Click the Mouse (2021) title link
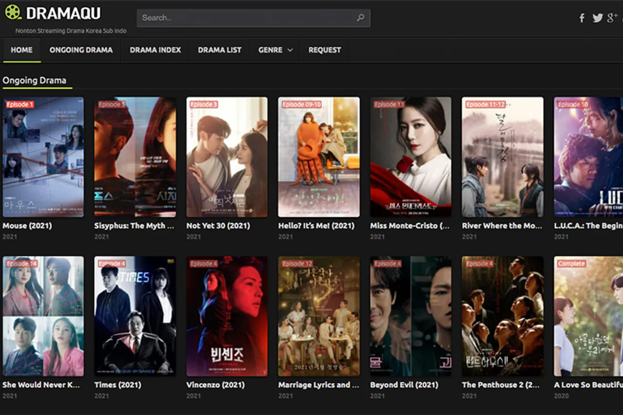The height and width of the screenshot is (415, 623). [x=27, y=226]
